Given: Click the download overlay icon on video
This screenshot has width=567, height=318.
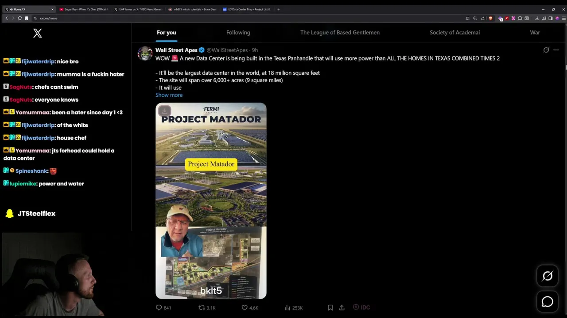Looking at the screenshot, I should pyautogui.click(x=164, y=110).
